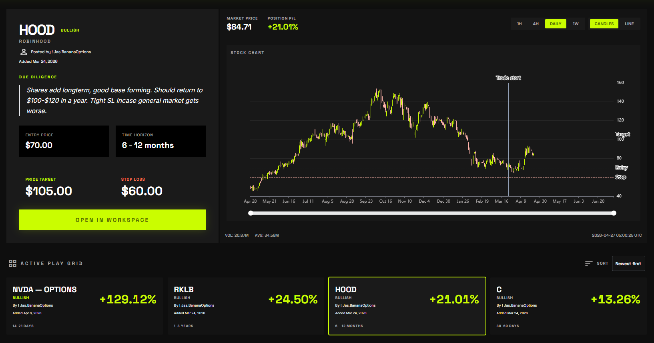This screenshot has height=343, width=654.
Task: Click the Stop line label on chart
Action: 621,177
